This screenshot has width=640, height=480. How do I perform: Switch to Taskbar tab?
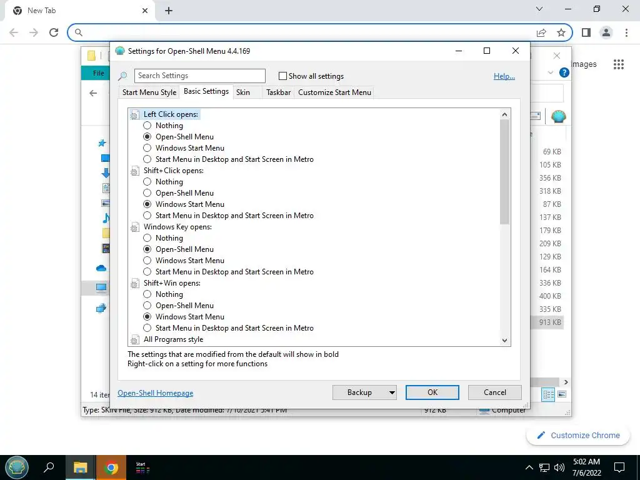pyautogui.click(x=278, y=92)
